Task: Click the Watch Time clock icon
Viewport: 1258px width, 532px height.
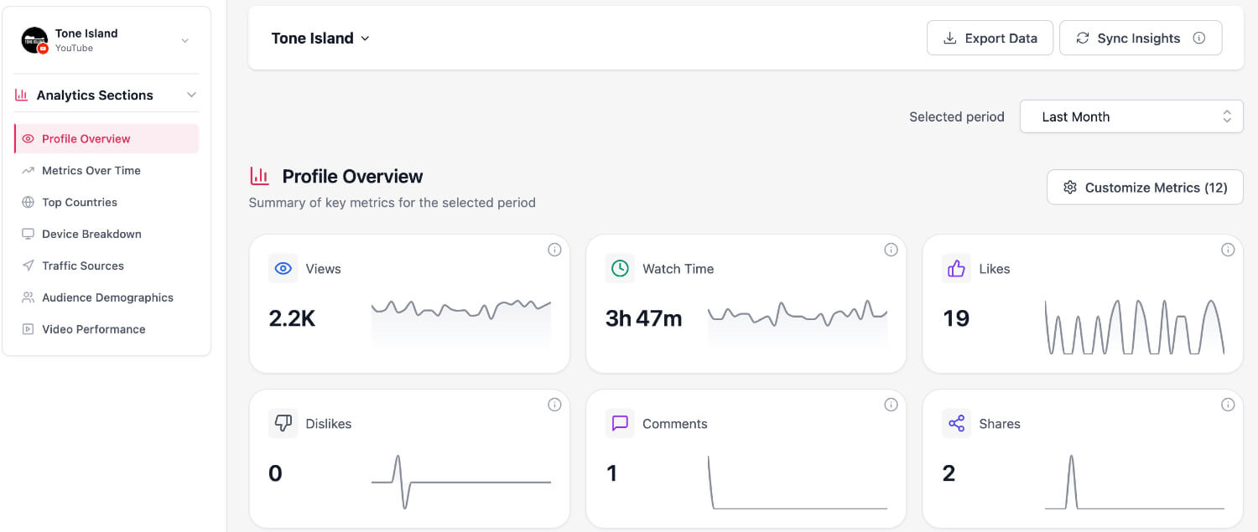Action: [619, 268]
